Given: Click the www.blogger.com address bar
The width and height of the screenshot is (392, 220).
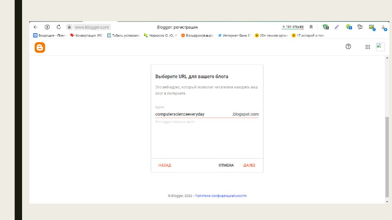Looking at the screenshot, I should coord(92,27).
